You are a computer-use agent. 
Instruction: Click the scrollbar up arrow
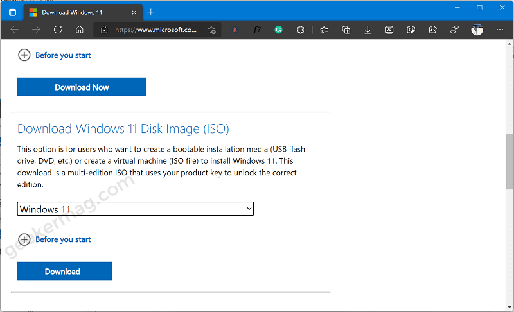pyautogui.click(x=510, y=44)
